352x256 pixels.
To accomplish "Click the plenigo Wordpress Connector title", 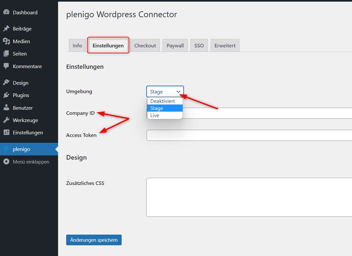I will click(x=121, y=14).
